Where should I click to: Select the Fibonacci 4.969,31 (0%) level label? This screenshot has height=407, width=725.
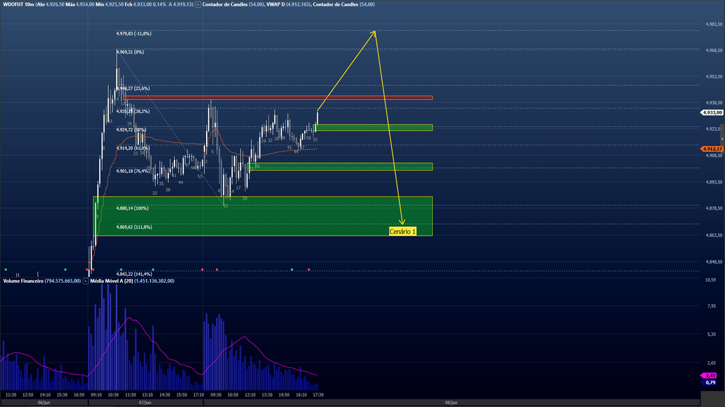point(130,52)
